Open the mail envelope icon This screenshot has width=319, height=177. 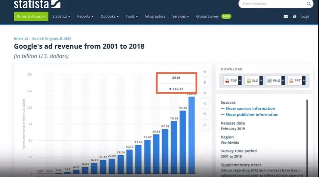tap(286, 16)
